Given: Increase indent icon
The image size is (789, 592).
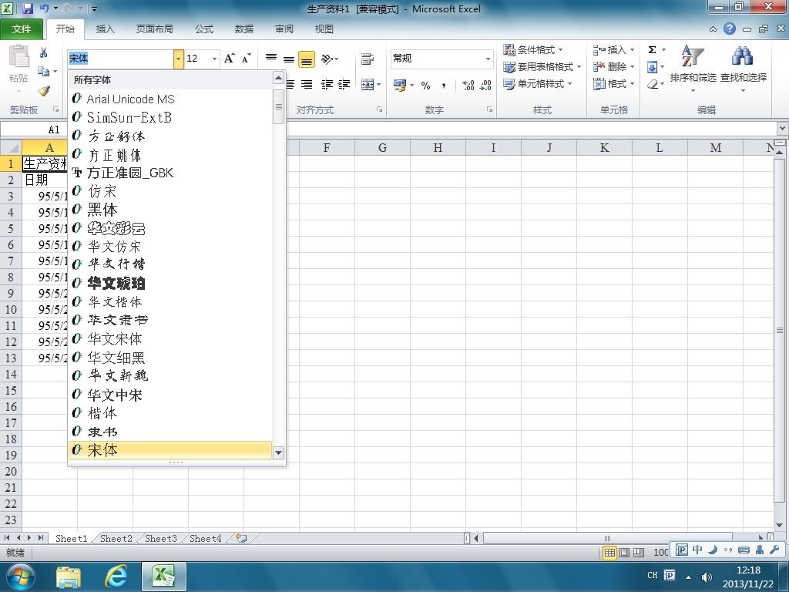Looking at the screenshot, I should (344, 85).
